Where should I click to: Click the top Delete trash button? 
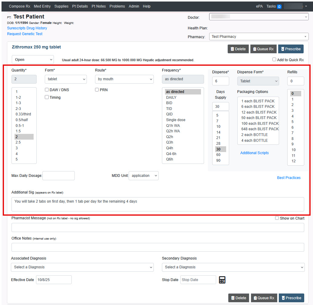[238, 49]
